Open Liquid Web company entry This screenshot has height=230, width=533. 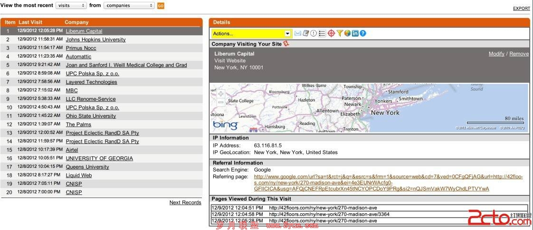click(79, 175)
